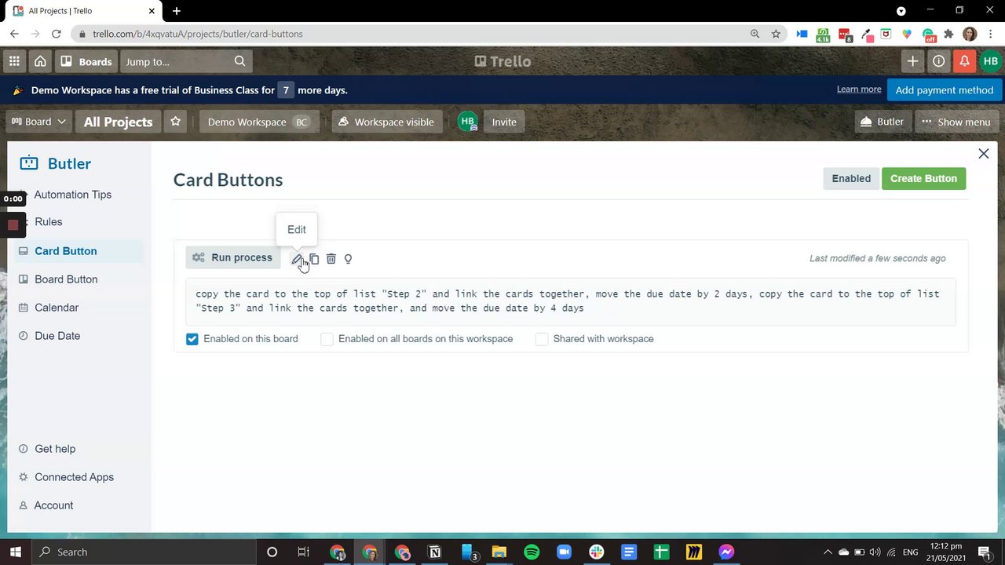The width and height of the screenshot is (1005, 565).
Task: Click the green Create Button
Action: pyautogui.click(x=923, y=178)
